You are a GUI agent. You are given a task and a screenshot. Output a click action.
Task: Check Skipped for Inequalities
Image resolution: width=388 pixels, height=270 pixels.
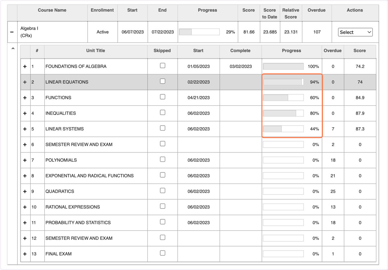pos(163,112)
